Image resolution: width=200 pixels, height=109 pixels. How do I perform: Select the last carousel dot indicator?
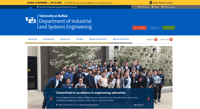[143, 105]
